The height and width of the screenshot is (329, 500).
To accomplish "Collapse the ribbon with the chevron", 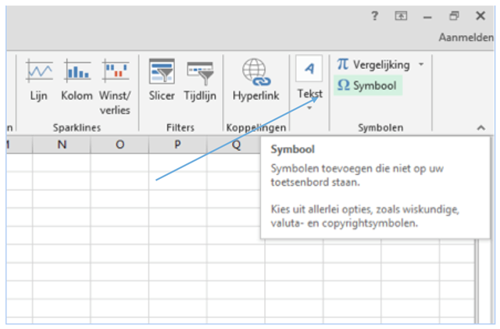I will point(480,127).
